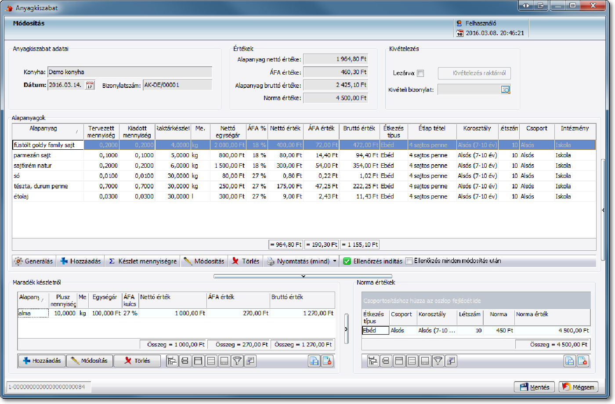Click save layout icon in Norma értékek toolbar
This screenshot has height=404, width=615.
coord(569,361)
